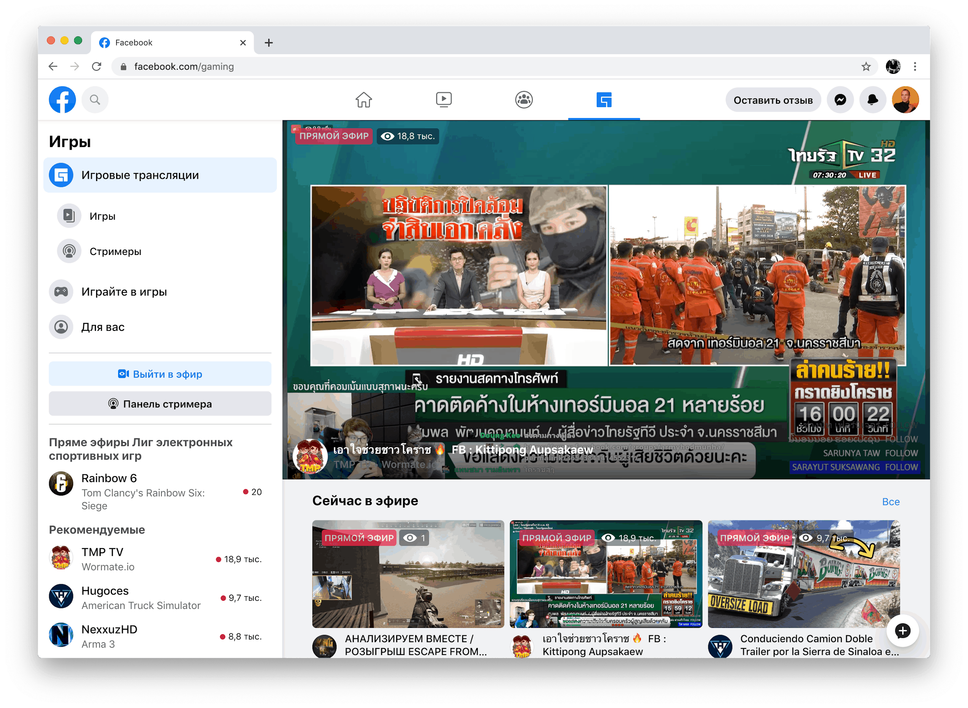Viewport: 968px width, 708px height.
Task: Open the Rainbow 6 esports stream
Action: (160, 492)
